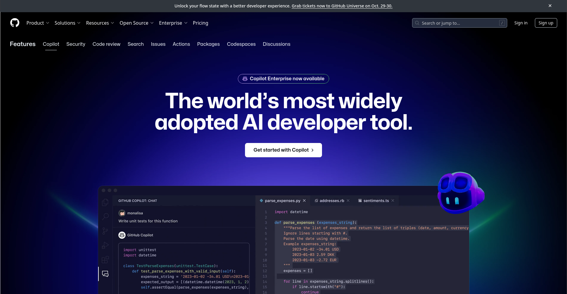Go to the Packages features tab
Screen dimensions: 567x294
[x=208, y=44]
